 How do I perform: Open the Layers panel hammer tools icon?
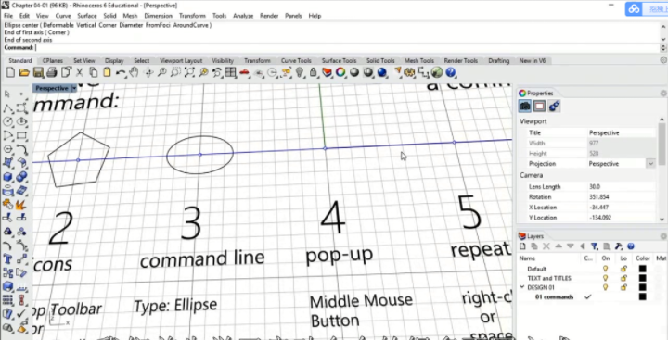[619, 246]
